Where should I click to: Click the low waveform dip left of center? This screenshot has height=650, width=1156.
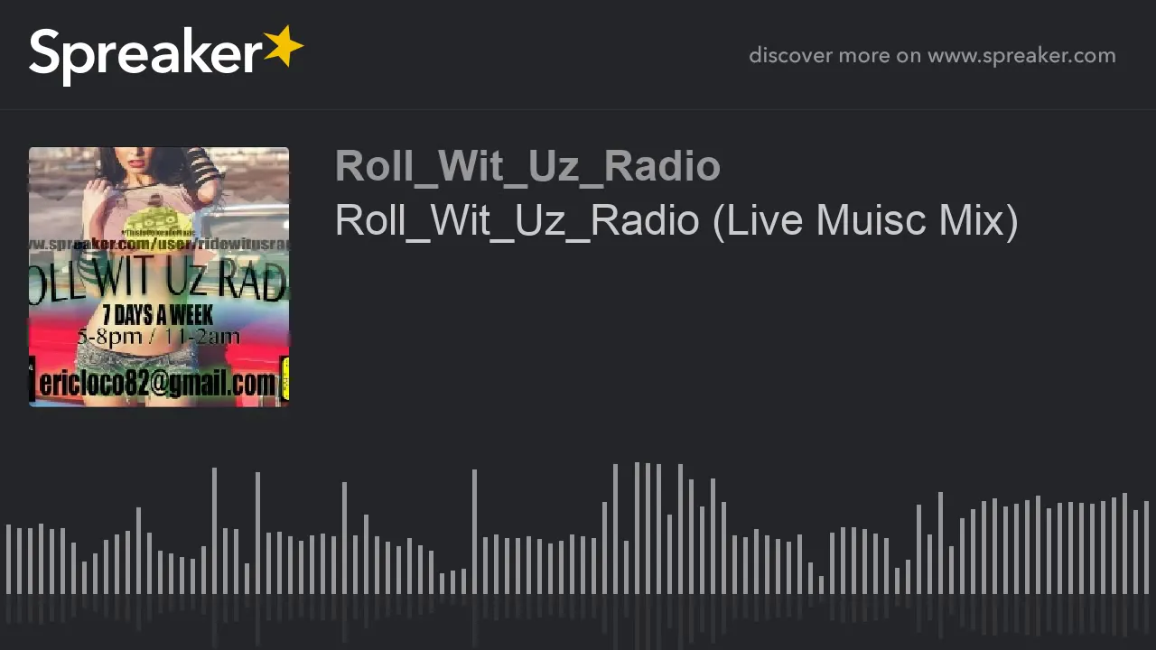[453, 581]
